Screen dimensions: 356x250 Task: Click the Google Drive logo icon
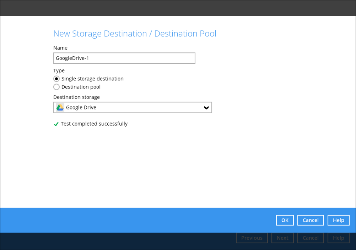(x=60, y=107)
